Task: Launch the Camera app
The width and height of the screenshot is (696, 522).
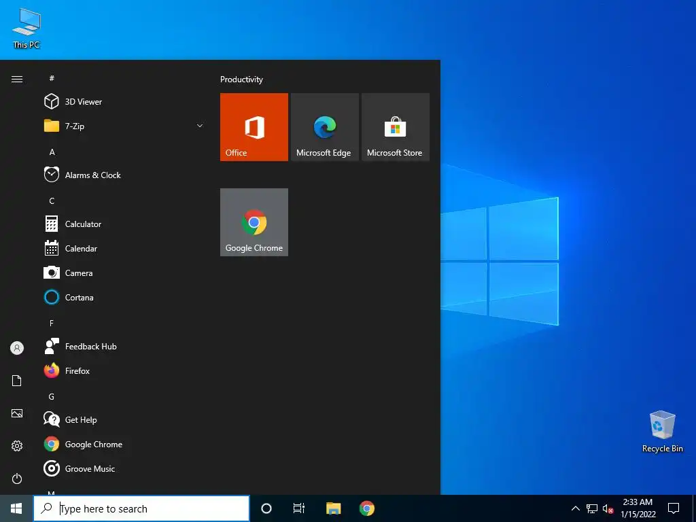Action: pyautogui.click(x=124, y=273)
